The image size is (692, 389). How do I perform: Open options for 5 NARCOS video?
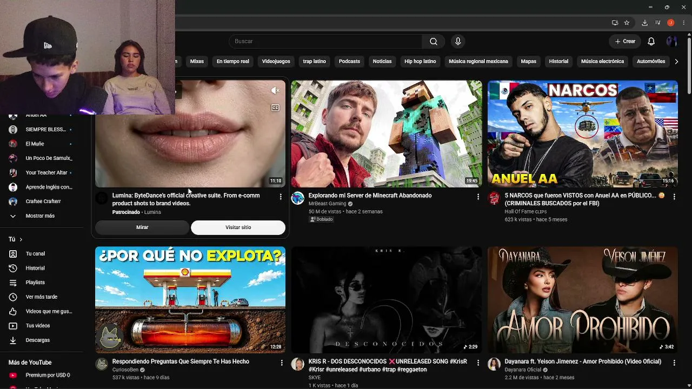pyautogui.click(x=674, y=197)
